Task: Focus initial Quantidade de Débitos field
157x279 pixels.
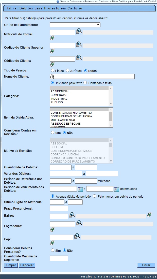Action: 61,167
